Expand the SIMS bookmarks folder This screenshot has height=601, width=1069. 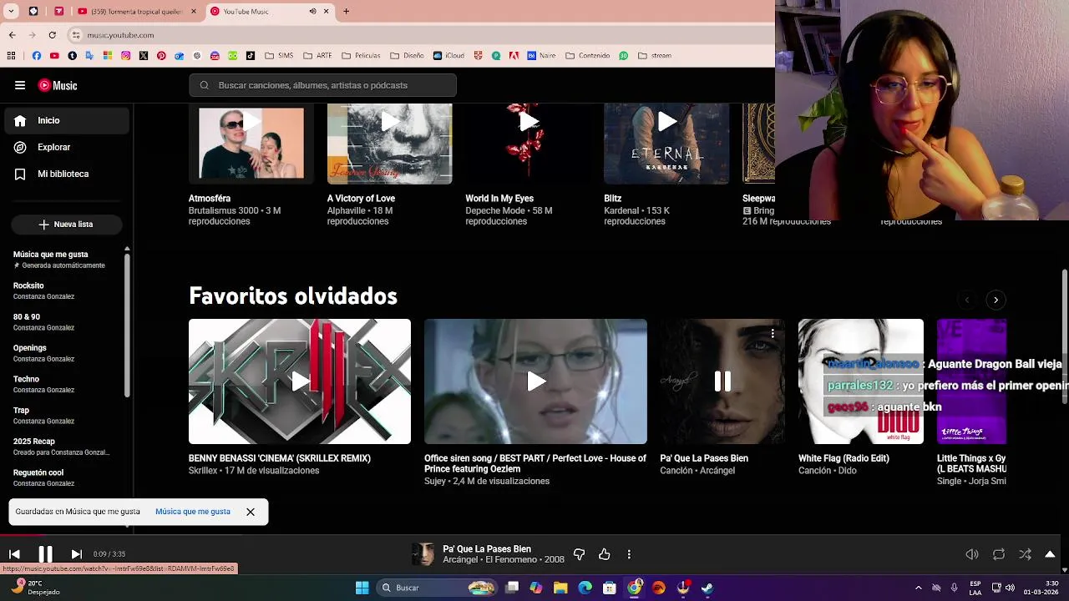279,56
